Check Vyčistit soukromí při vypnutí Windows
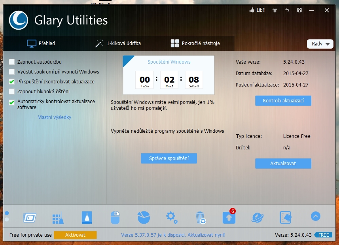 (x=12, y=72)
